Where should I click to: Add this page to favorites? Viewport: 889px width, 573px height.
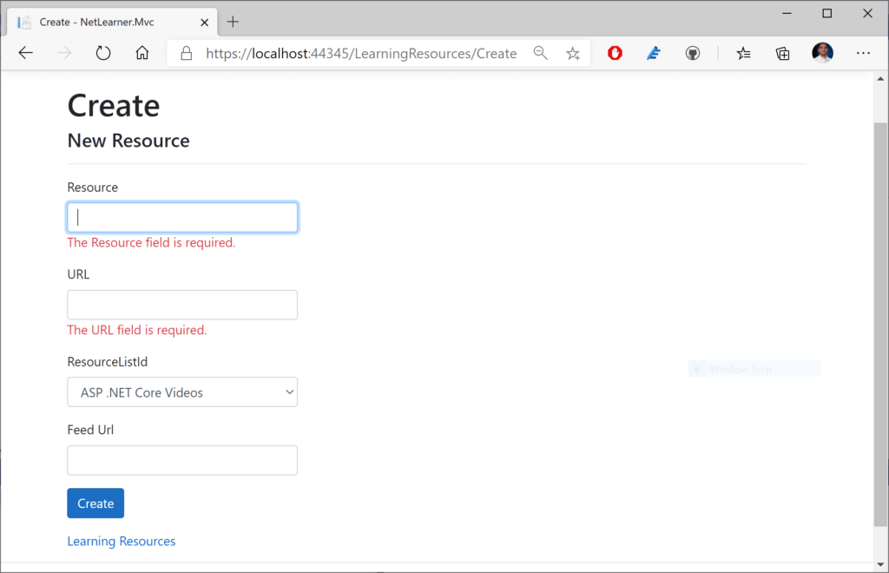click(x=572, y=53)
